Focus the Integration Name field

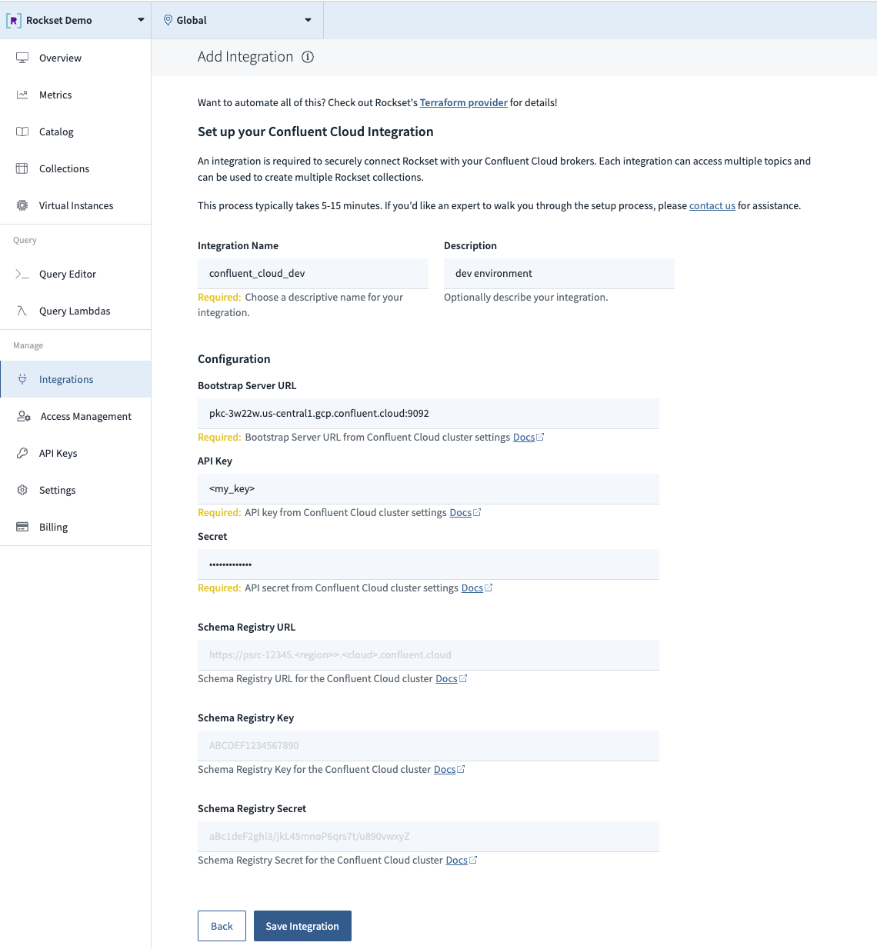click(313, 274)
